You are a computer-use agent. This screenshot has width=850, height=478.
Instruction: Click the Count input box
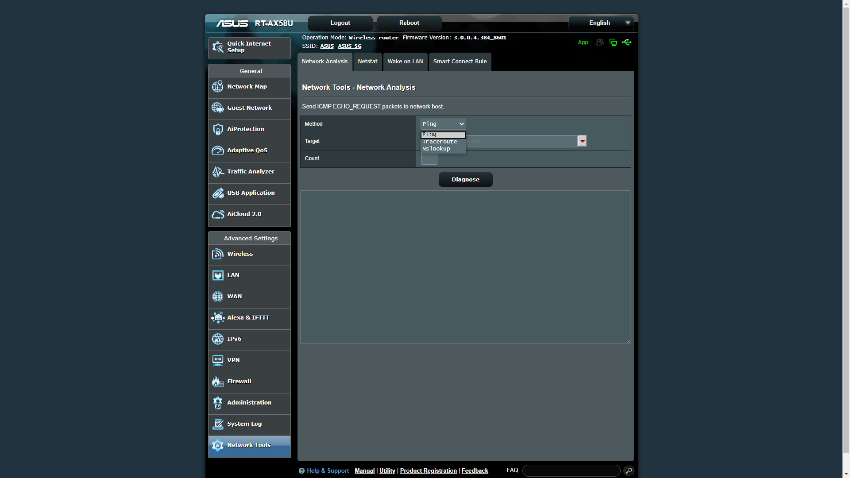click(429, 159)
